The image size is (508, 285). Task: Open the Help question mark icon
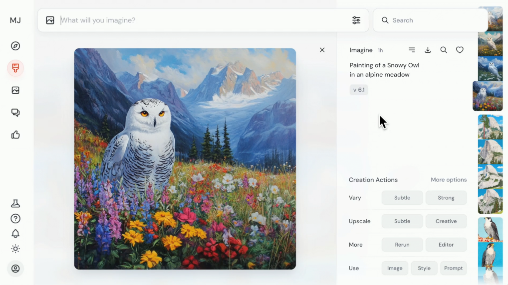pyautogui.click(x=15, y=219)
